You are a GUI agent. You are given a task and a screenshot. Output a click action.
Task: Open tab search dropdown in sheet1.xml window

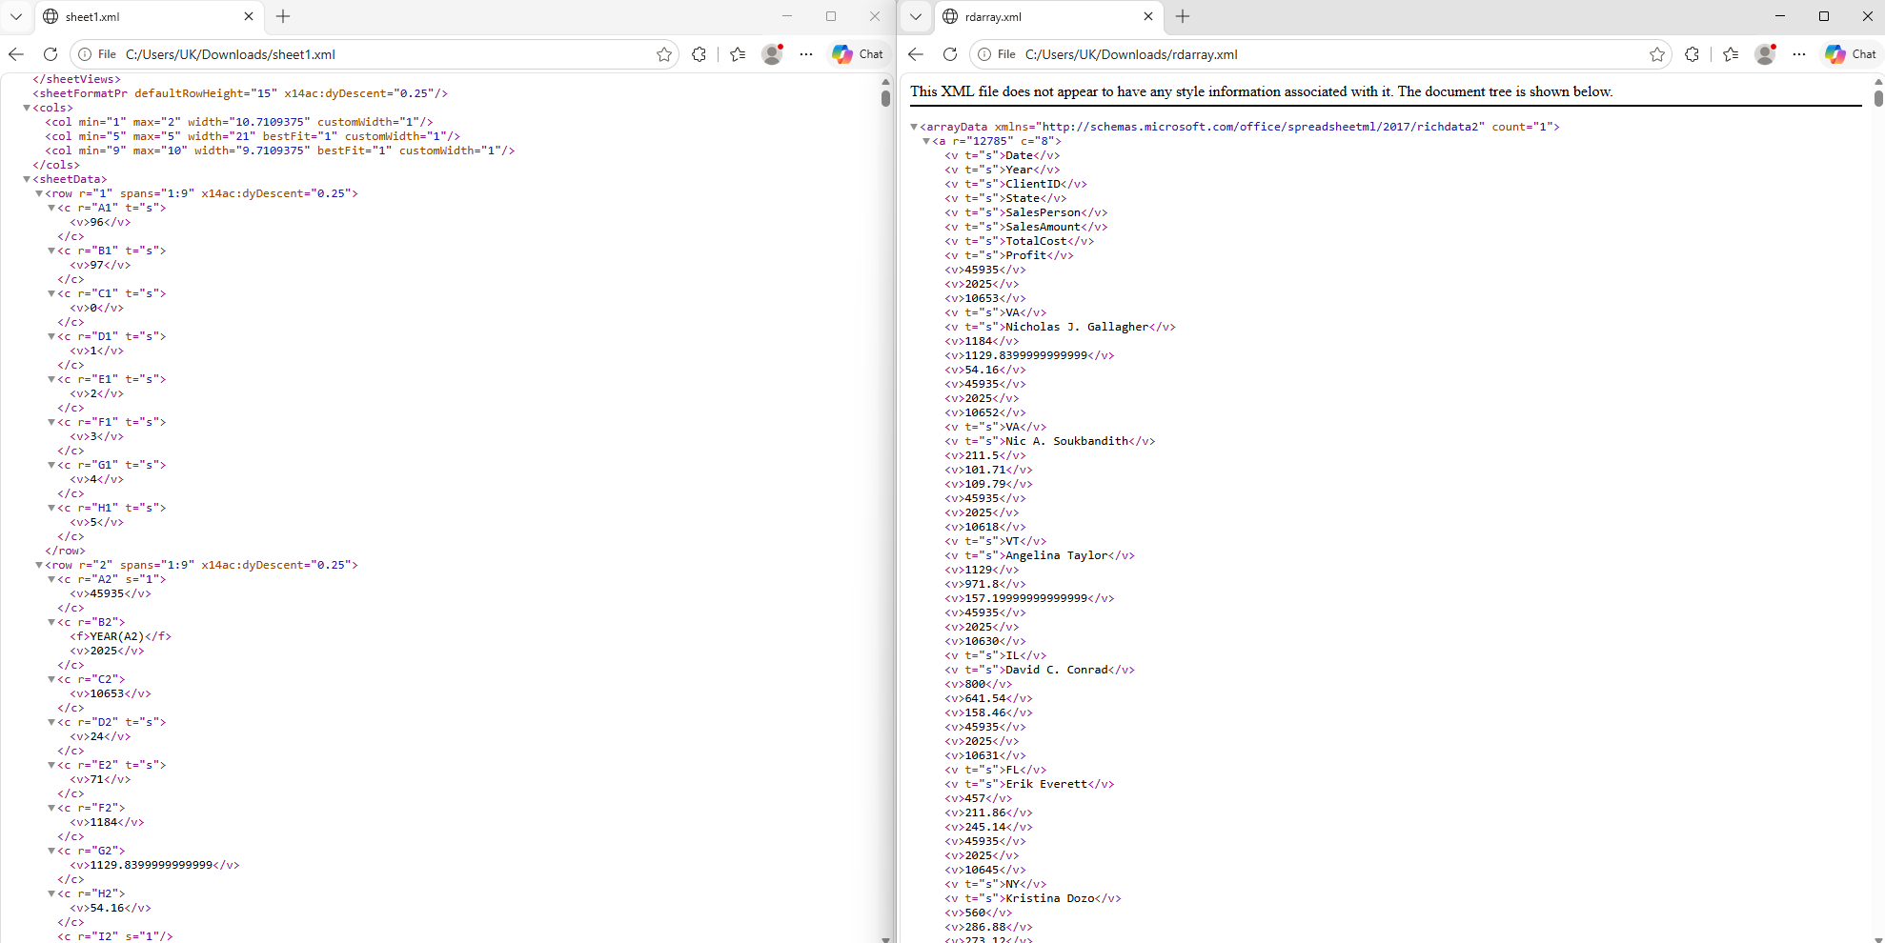tap(16, 16)
